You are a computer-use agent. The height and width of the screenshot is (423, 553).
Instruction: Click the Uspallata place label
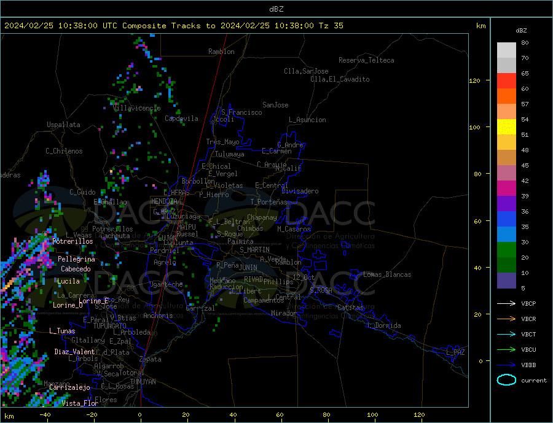pyautogui.click(x=63, y=125)
